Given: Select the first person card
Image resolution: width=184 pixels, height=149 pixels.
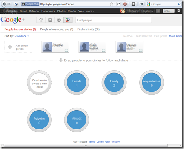Looking at the screenshot, I should (55, 47).
